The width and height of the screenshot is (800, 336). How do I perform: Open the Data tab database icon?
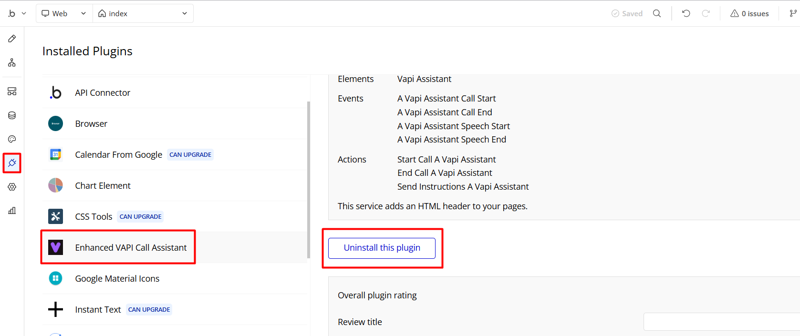pos(12,115)
